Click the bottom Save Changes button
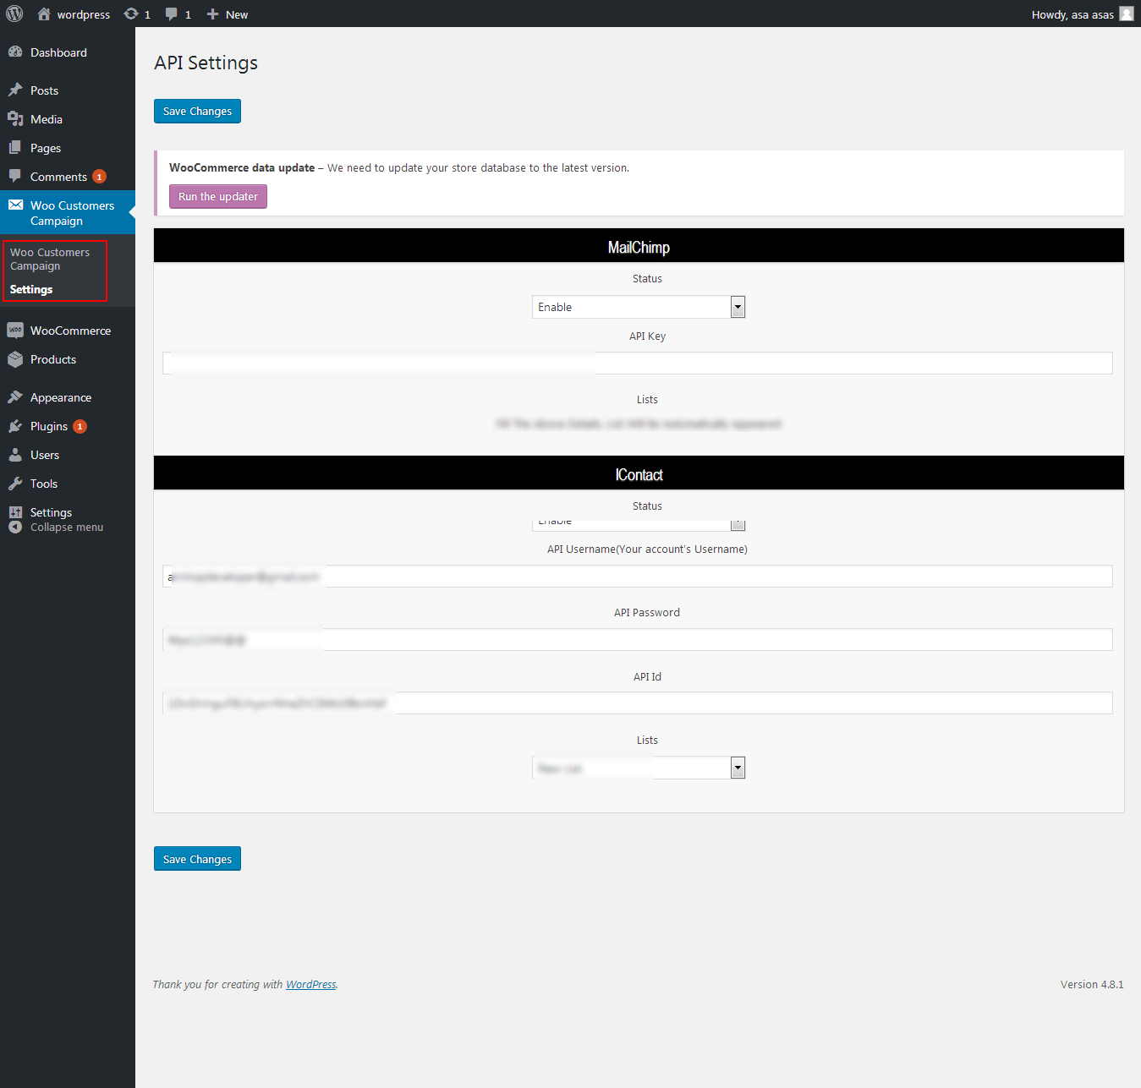The height and width of the screenshot is (1088, 1141). point(197,859)
